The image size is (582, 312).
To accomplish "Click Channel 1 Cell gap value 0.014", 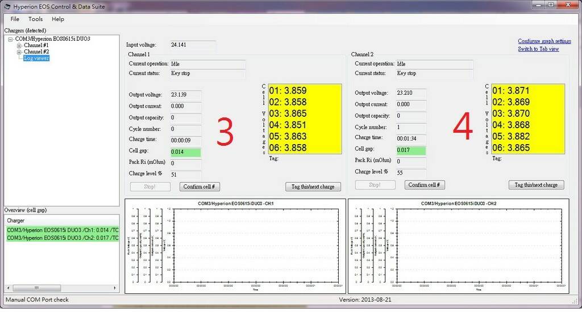I will [x=186, y=152].
